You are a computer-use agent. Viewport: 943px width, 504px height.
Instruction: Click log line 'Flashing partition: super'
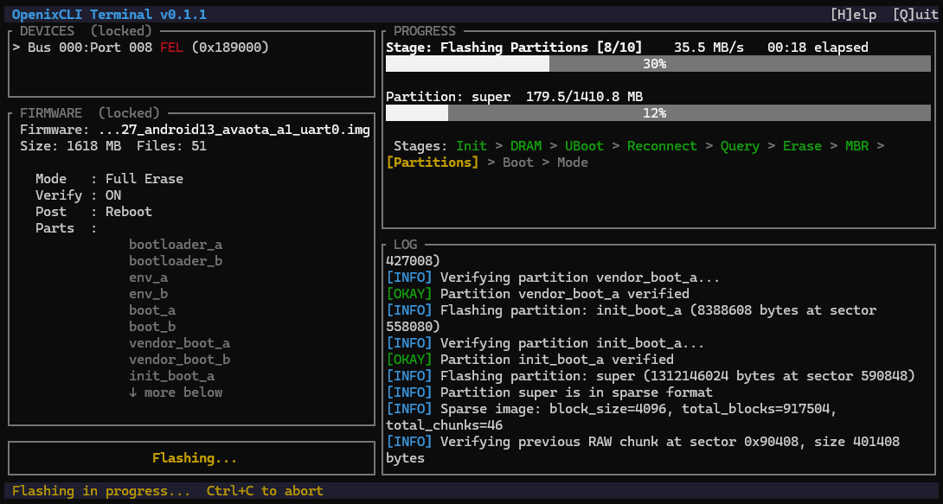click(x=650, y=376)
